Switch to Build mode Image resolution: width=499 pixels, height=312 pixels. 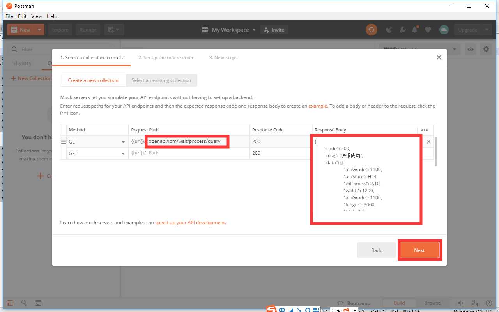[x=399, y=303]
